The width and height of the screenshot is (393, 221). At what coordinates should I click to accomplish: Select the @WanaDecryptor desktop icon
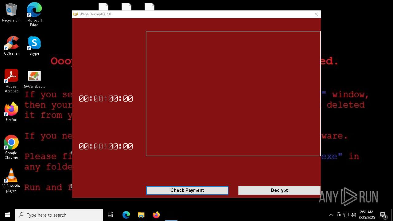click(x=34, y=79)
